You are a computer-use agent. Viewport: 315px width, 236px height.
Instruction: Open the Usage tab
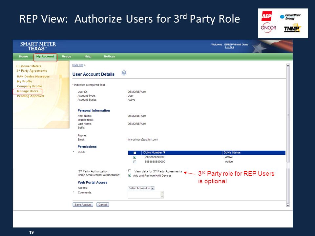click(x=67, y=57)
